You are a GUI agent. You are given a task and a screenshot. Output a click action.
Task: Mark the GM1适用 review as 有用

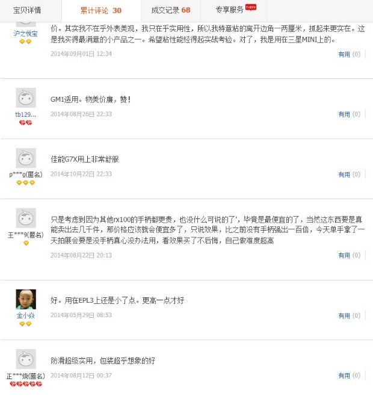pyautogui.click(x=344, y=114)
